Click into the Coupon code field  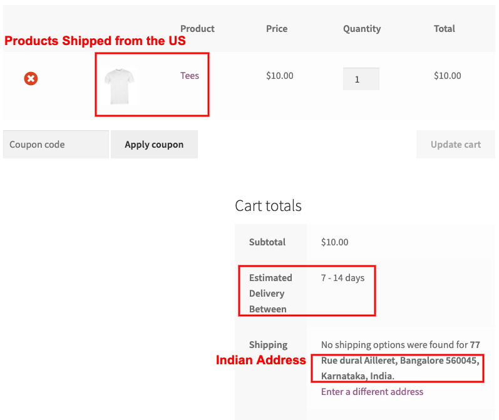pyautogui.click(x=56, y=145)
